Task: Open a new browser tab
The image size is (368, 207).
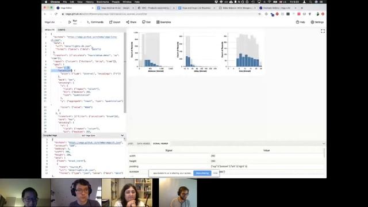Action: click(302, 8)
